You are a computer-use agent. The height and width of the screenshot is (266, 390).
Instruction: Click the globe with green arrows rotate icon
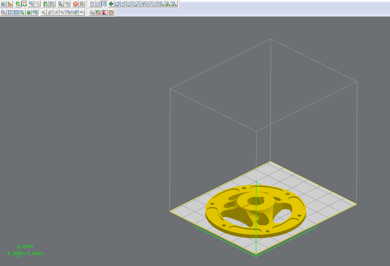coord(29,12)
